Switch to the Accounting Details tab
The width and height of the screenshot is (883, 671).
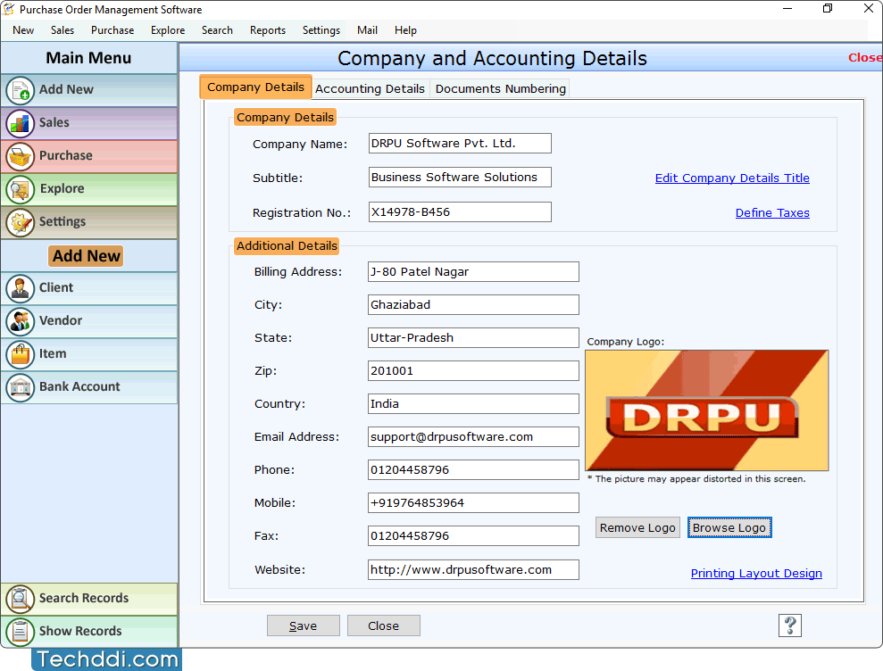pos(370,89)
